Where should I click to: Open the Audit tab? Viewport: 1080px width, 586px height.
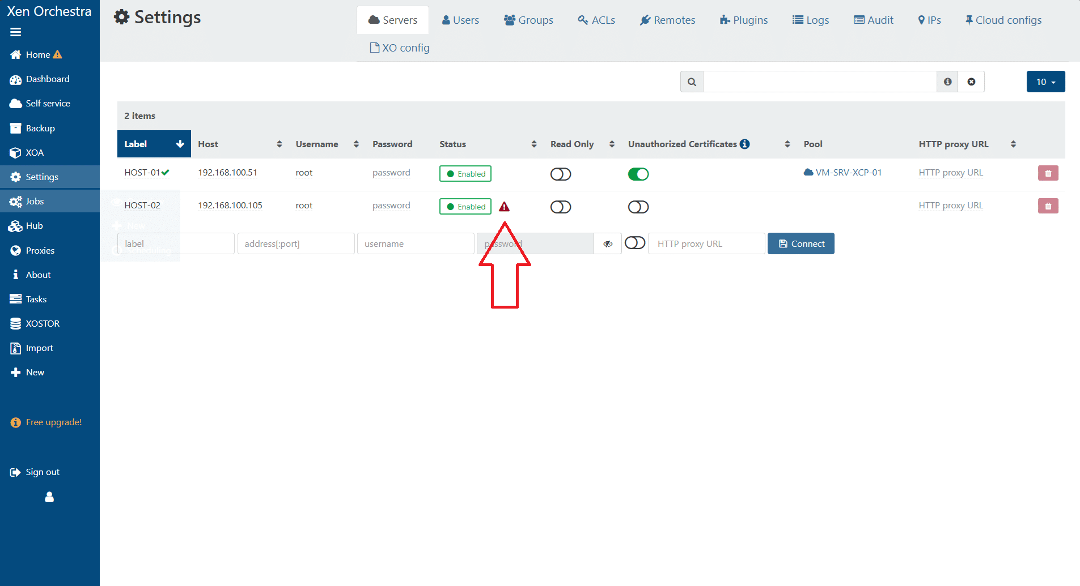click(874, 20)
